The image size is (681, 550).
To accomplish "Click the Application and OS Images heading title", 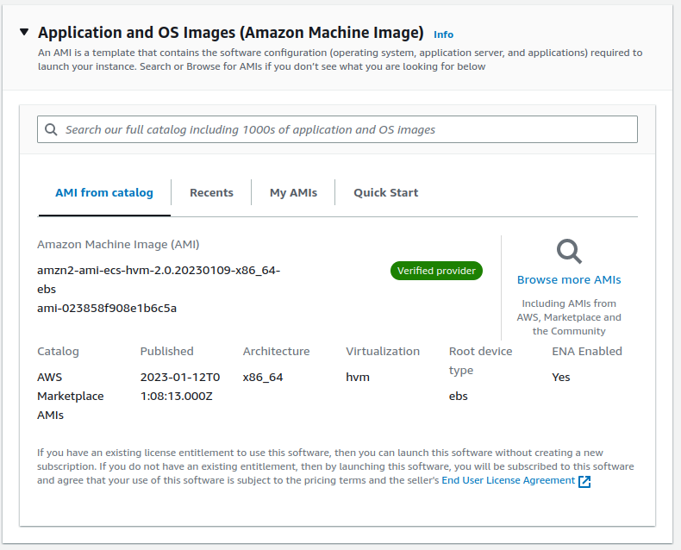I will (231, 33).
